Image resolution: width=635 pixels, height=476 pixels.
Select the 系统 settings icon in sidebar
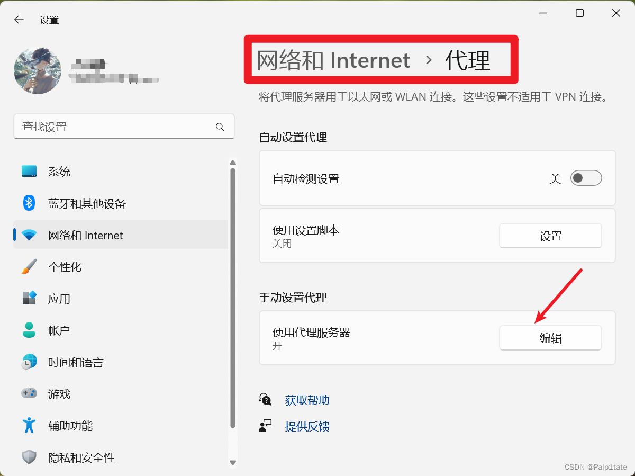click(x=30, y=171)
